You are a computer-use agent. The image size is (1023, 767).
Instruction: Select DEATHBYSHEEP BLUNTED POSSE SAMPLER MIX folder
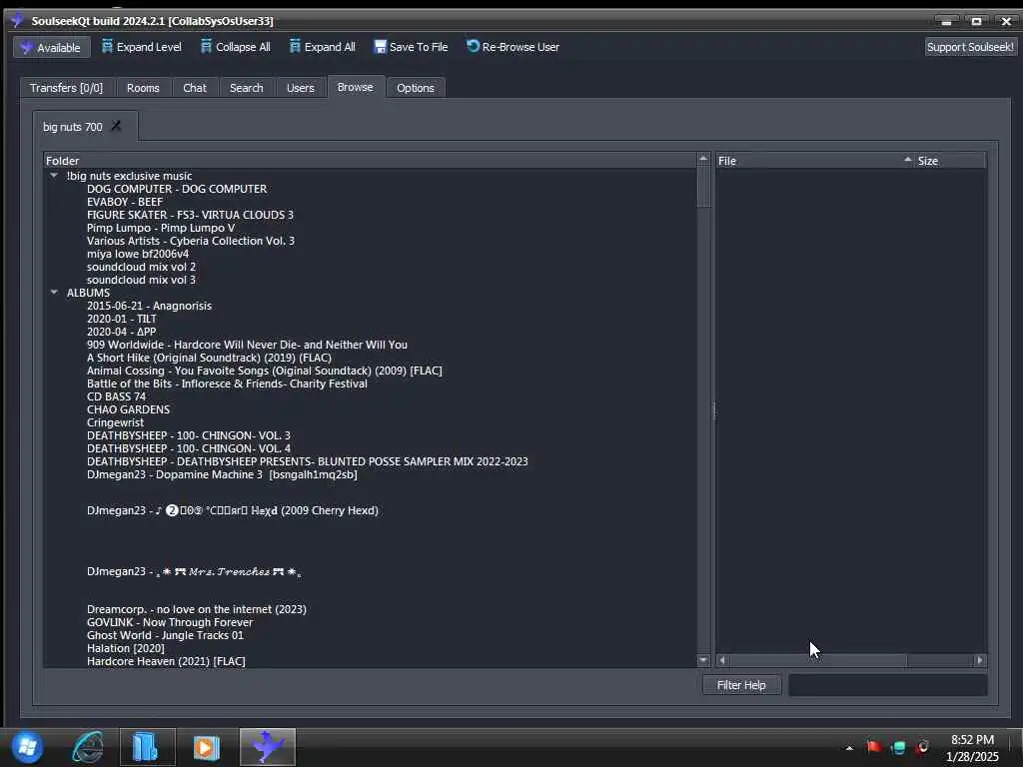(308, 461)
